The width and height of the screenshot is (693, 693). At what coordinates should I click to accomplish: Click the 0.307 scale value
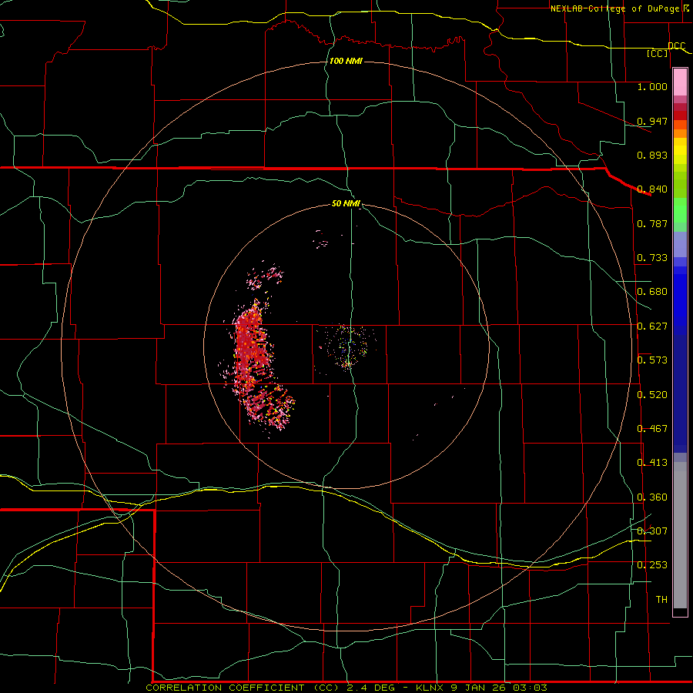point(652,531)
